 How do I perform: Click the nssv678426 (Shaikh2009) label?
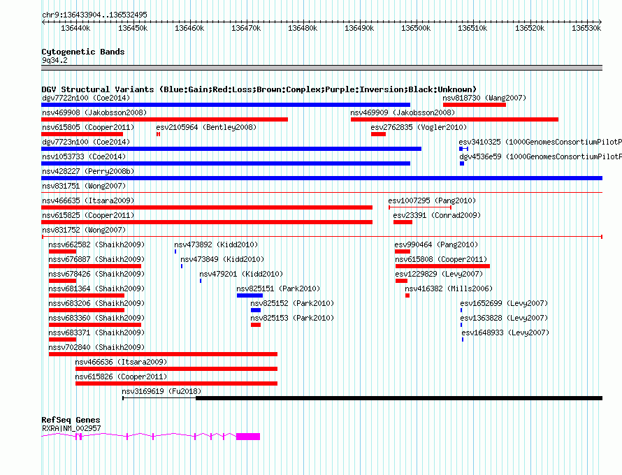96,274
